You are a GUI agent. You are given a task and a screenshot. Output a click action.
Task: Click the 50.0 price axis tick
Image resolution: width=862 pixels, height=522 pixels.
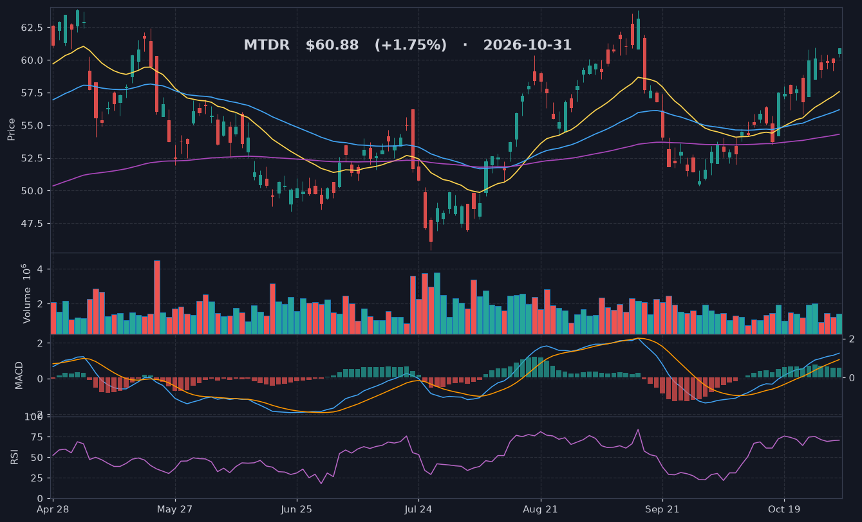tap(32, 191)
